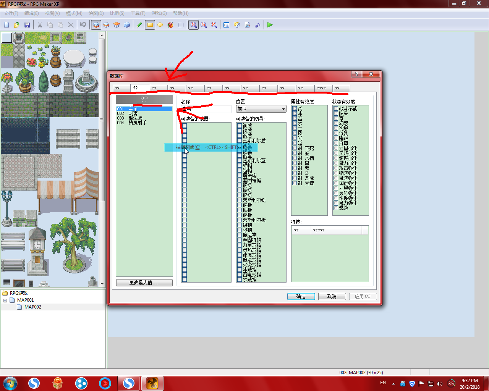Collapse the MAP001 tree node
The height and width of the screenshot is (391, 489).
coord(5,300)
